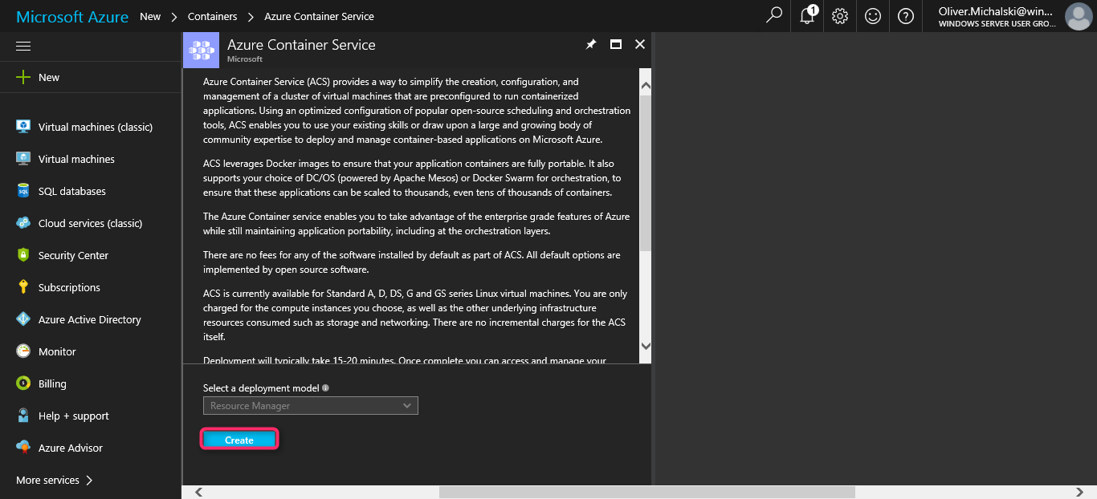
Task: Select the Azure Container Service breadcrumb
Action: (319, 16)
